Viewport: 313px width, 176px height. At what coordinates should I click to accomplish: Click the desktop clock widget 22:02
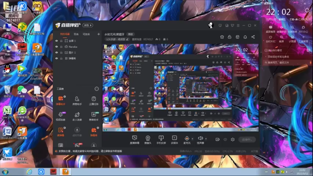(278, 12)
